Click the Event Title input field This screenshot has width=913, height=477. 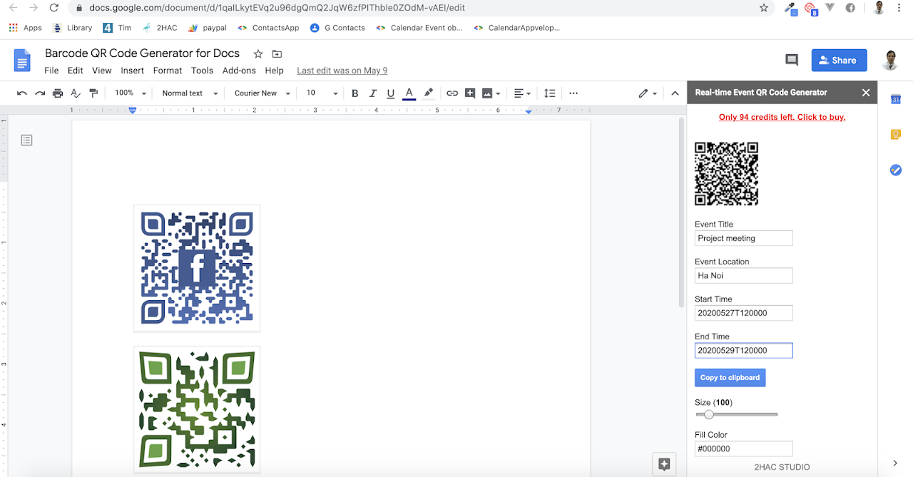pyautogui.click(x=744, y=238)
